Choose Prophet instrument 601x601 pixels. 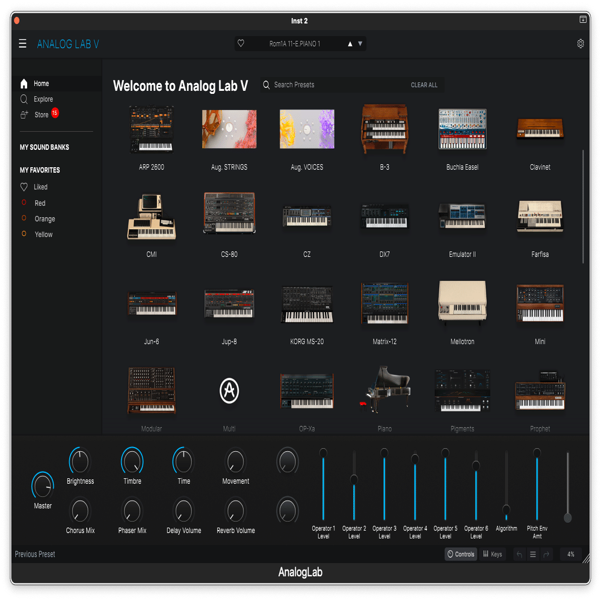[x=540, y=390]
